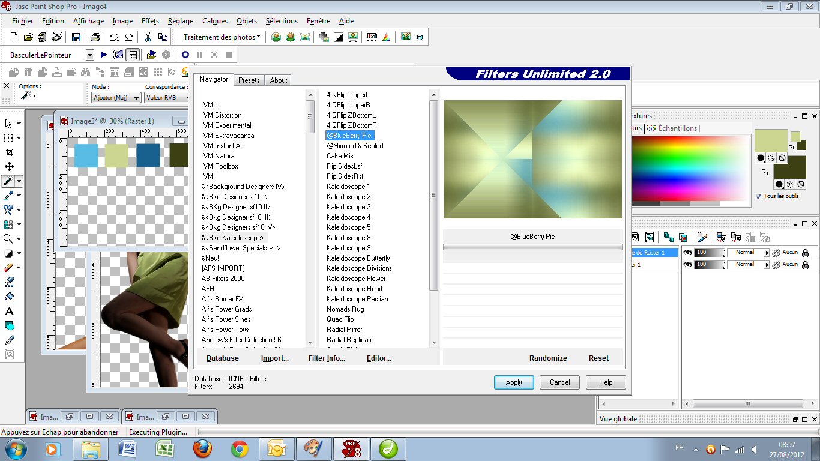Screen dimensions: 820x461
Task: Click the Randomize button
Action: [x=548, y=358]
